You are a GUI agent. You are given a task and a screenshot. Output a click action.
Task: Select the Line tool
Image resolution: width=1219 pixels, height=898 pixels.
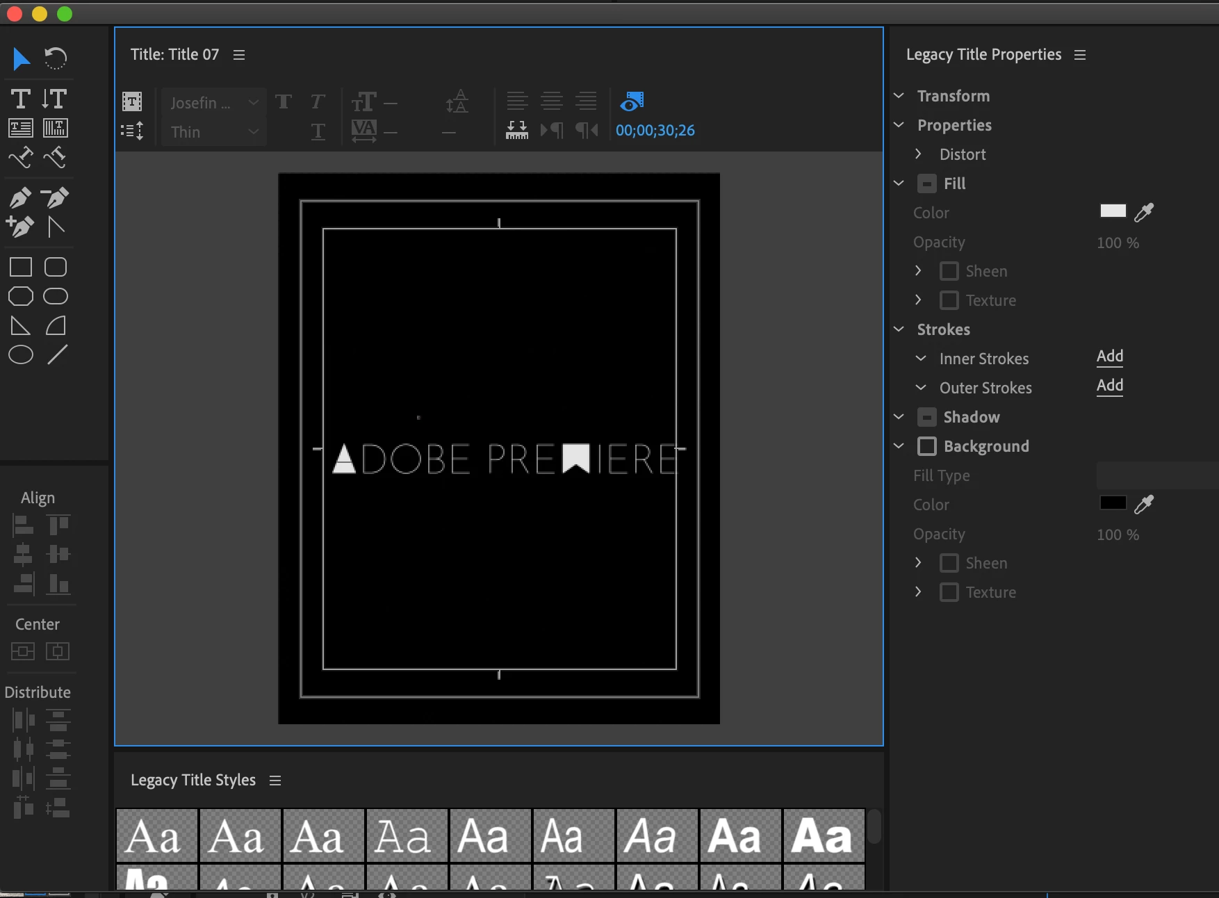57,355
